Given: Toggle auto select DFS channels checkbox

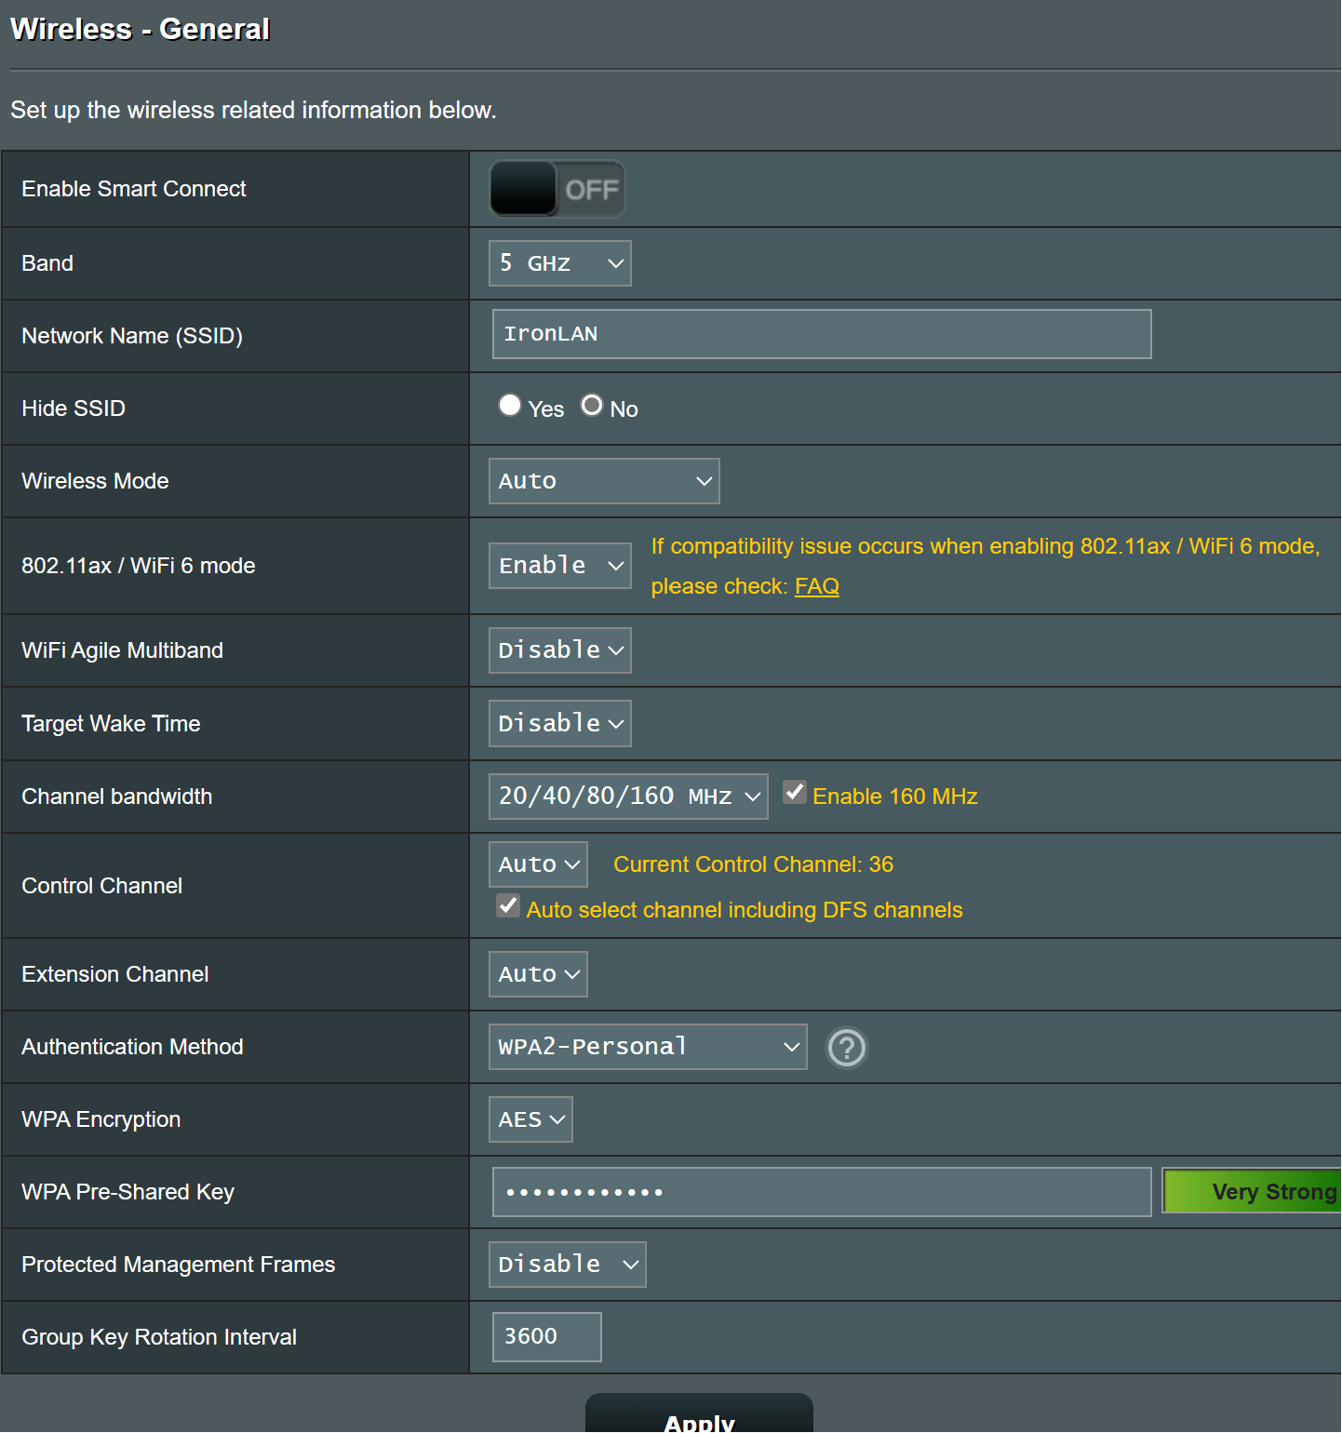Looking at the screenshot, I should pos(508,906).
